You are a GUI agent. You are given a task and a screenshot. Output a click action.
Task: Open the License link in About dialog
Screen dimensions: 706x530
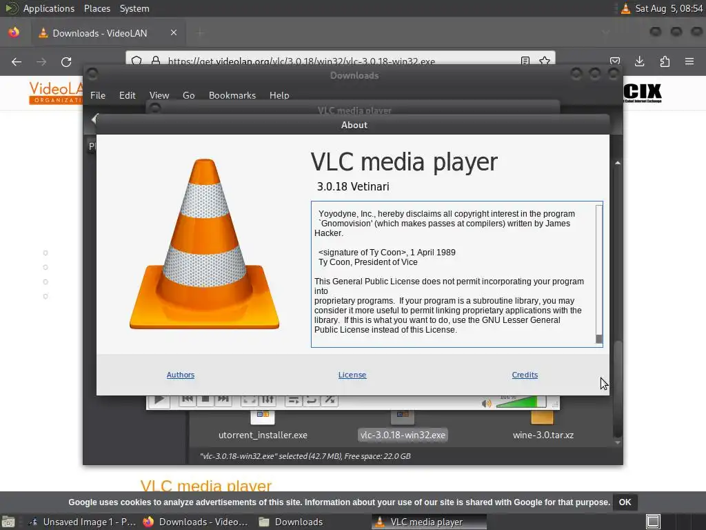pos(352,375)
